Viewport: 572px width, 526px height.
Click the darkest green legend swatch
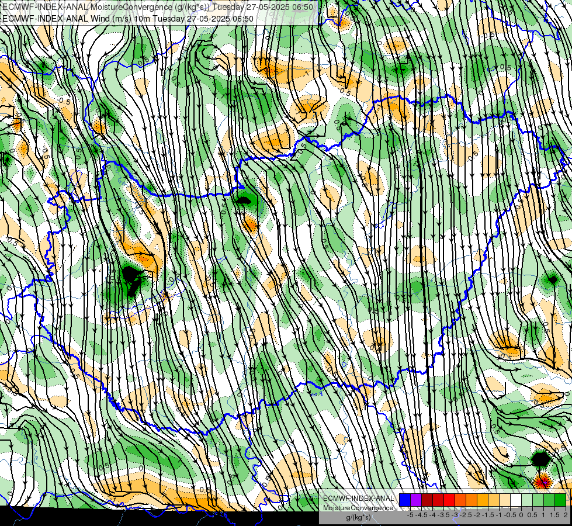561,500
